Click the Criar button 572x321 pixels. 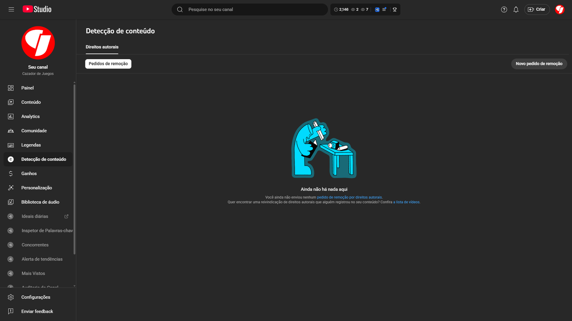[x=537, y=10]
